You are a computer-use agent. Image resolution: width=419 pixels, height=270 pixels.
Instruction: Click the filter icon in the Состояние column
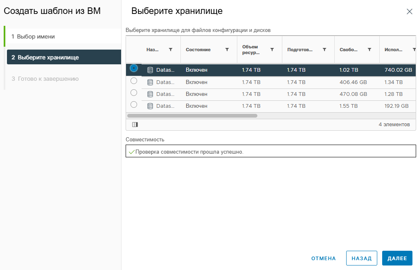pyautogui.click(x=227, y=50)
